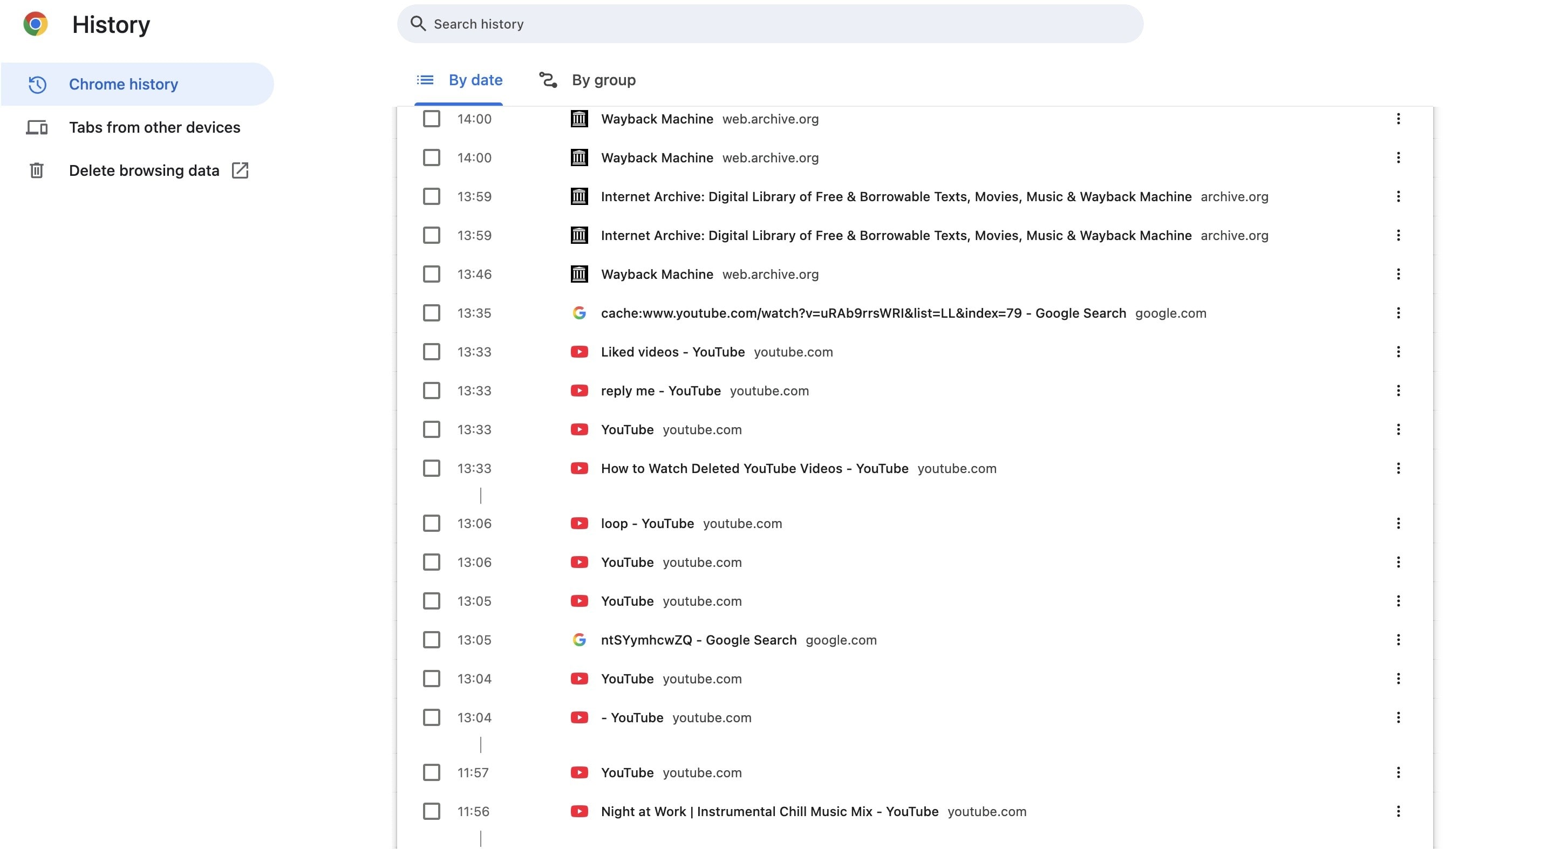
Task: Open the reply me - YouTube link
Action: coord(660,391)
